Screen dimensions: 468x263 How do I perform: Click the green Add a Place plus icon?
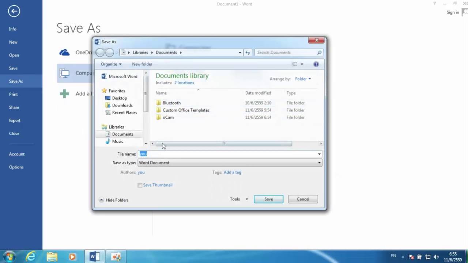click(x=64, y=94)
